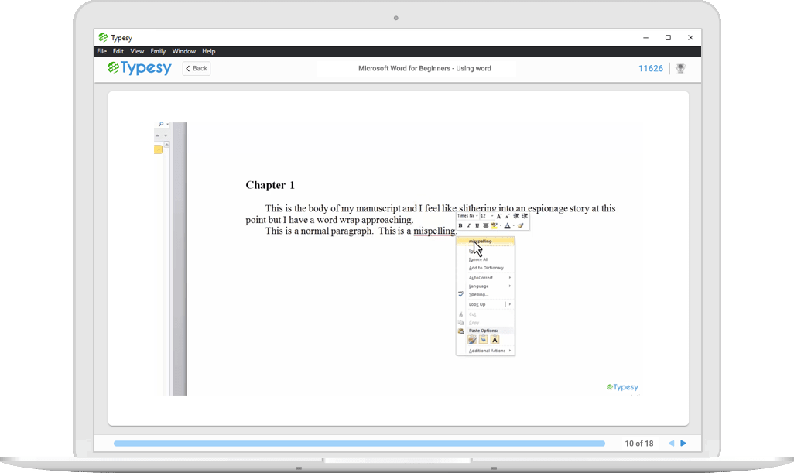
Task: Open the search options dropdown arrow
Action: coord(167,125)
